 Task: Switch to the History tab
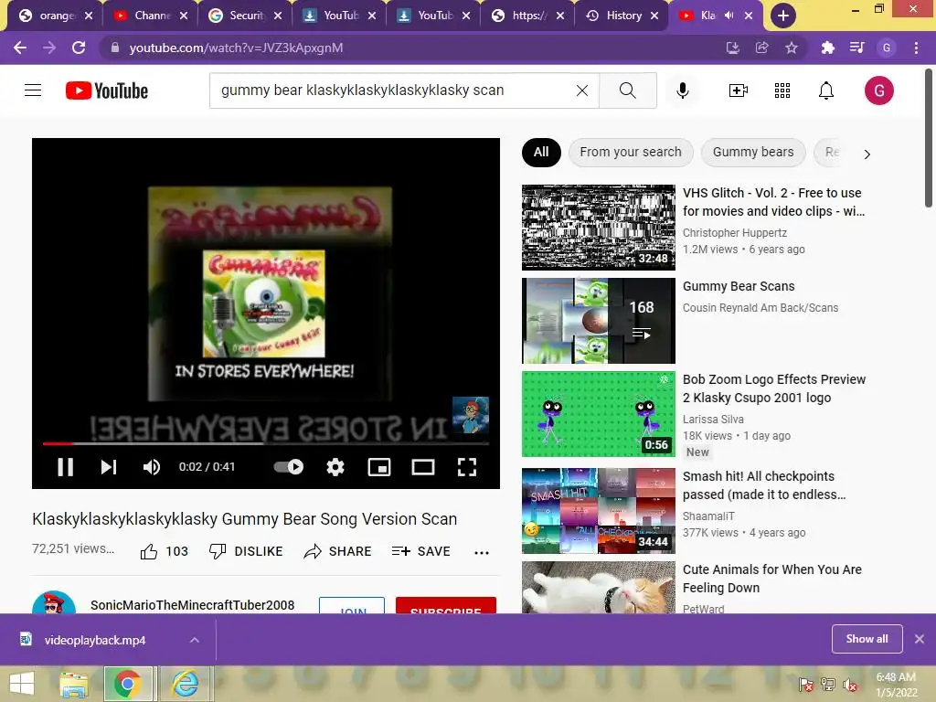621,16
